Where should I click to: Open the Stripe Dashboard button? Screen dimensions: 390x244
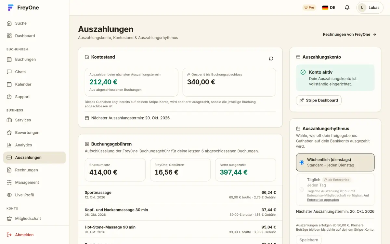[x=319, y=100]
